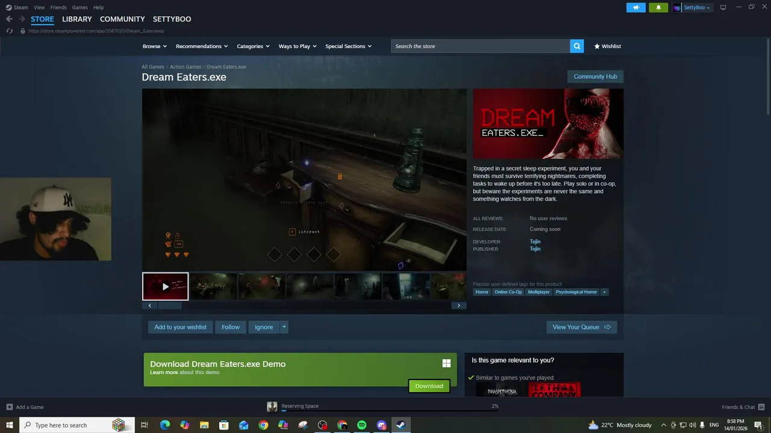Open the developer Tejin link
This screenshot has width=771, height=433.
point(535,242)
